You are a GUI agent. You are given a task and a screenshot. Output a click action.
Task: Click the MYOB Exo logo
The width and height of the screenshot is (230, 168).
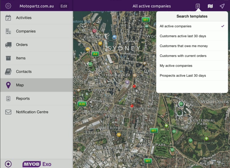click(x=37, y=164)
